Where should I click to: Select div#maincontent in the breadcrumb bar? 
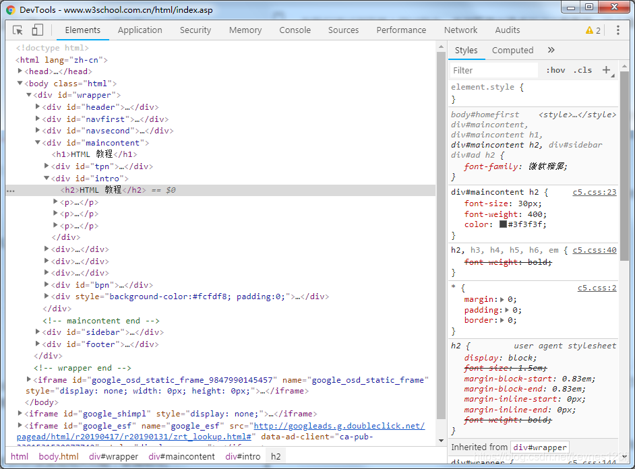181,456
